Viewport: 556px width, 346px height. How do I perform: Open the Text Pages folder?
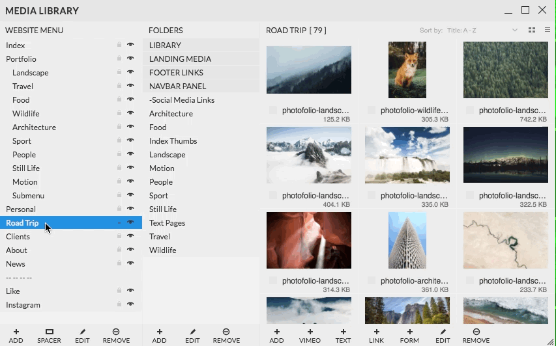click(x=168, y=223)
